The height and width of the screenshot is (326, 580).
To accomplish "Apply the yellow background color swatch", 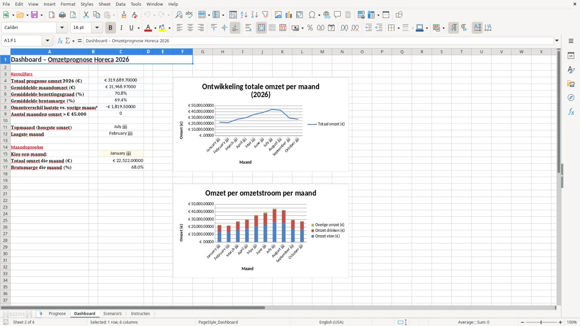I will [x=162, y=28].
